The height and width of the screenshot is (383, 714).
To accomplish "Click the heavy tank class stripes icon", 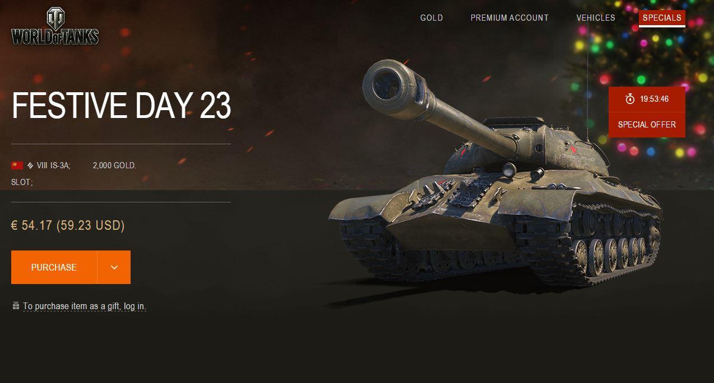I will tap(30, 166).
